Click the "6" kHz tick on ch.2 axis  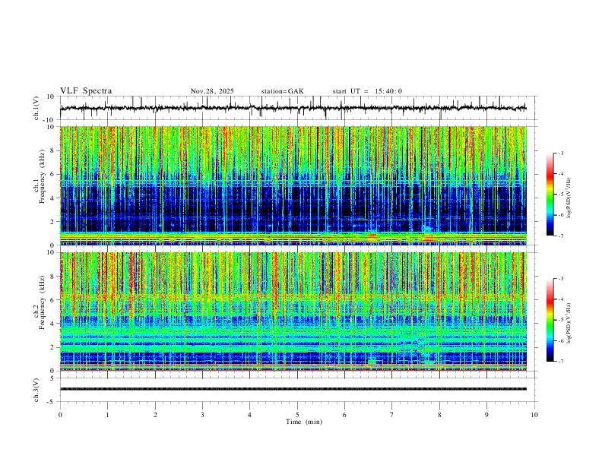[x=52, y=300]
